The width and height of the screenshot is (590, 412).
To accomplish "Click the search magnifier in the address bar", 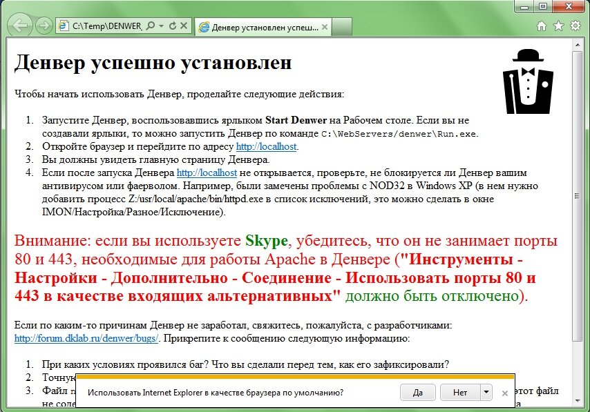I will pyautogui.click(x=151, y=26).
